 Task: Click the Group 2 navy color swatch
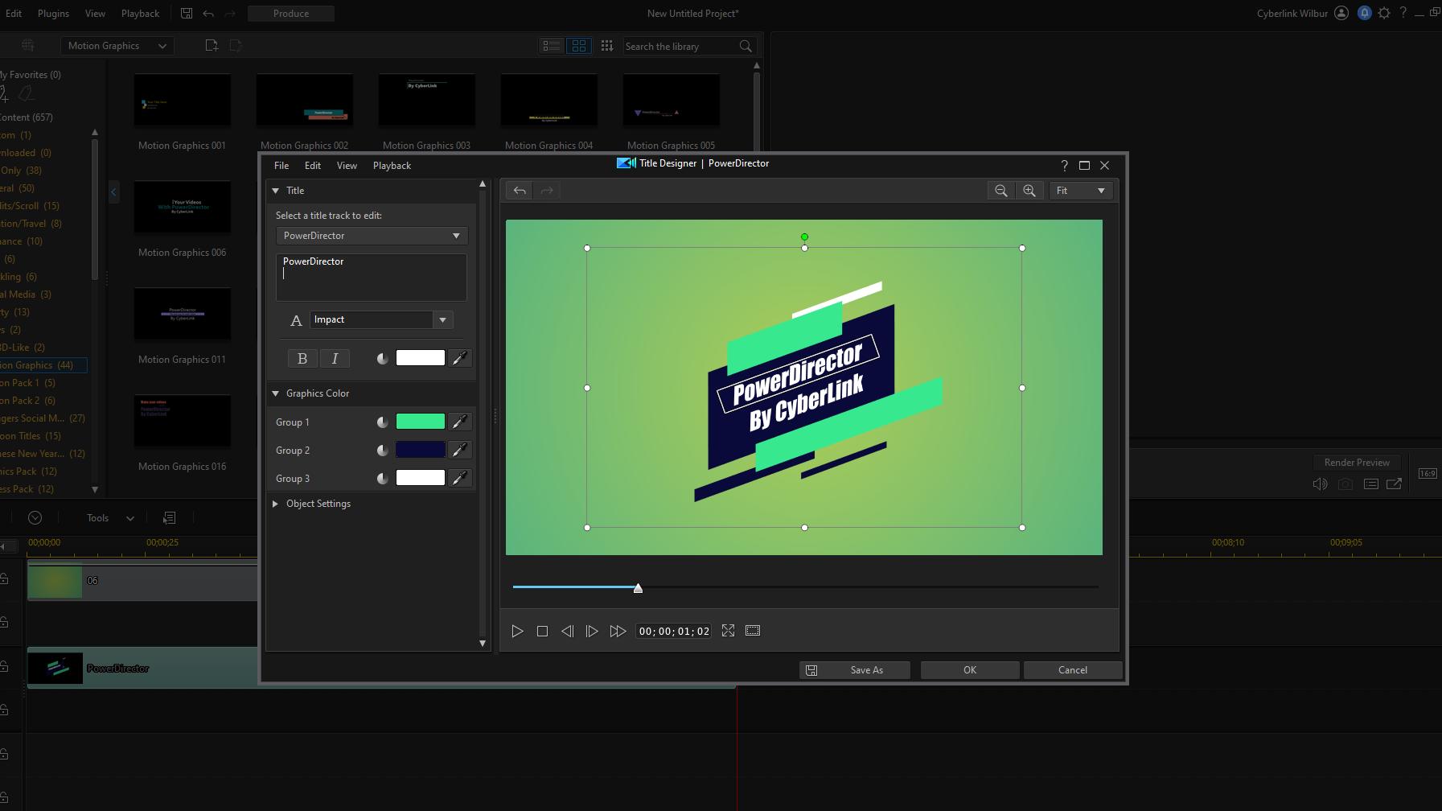[x=420, y=450]
